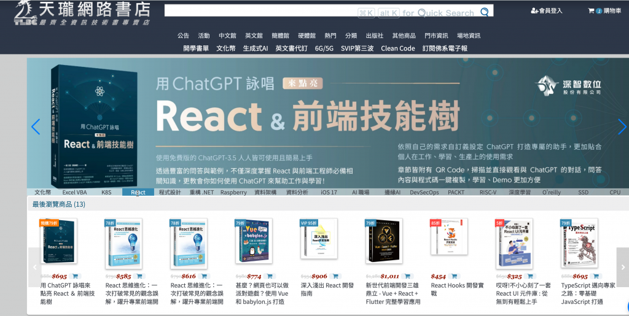This screenshot has height=316, width=629.
Task: Open the 英文館 menu
Action: [254, 36]
